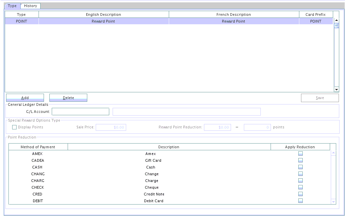Image resolution: width=345 pixels, height=216 pixels.
Task: Click the English Description column header
Action: (103, 14)
